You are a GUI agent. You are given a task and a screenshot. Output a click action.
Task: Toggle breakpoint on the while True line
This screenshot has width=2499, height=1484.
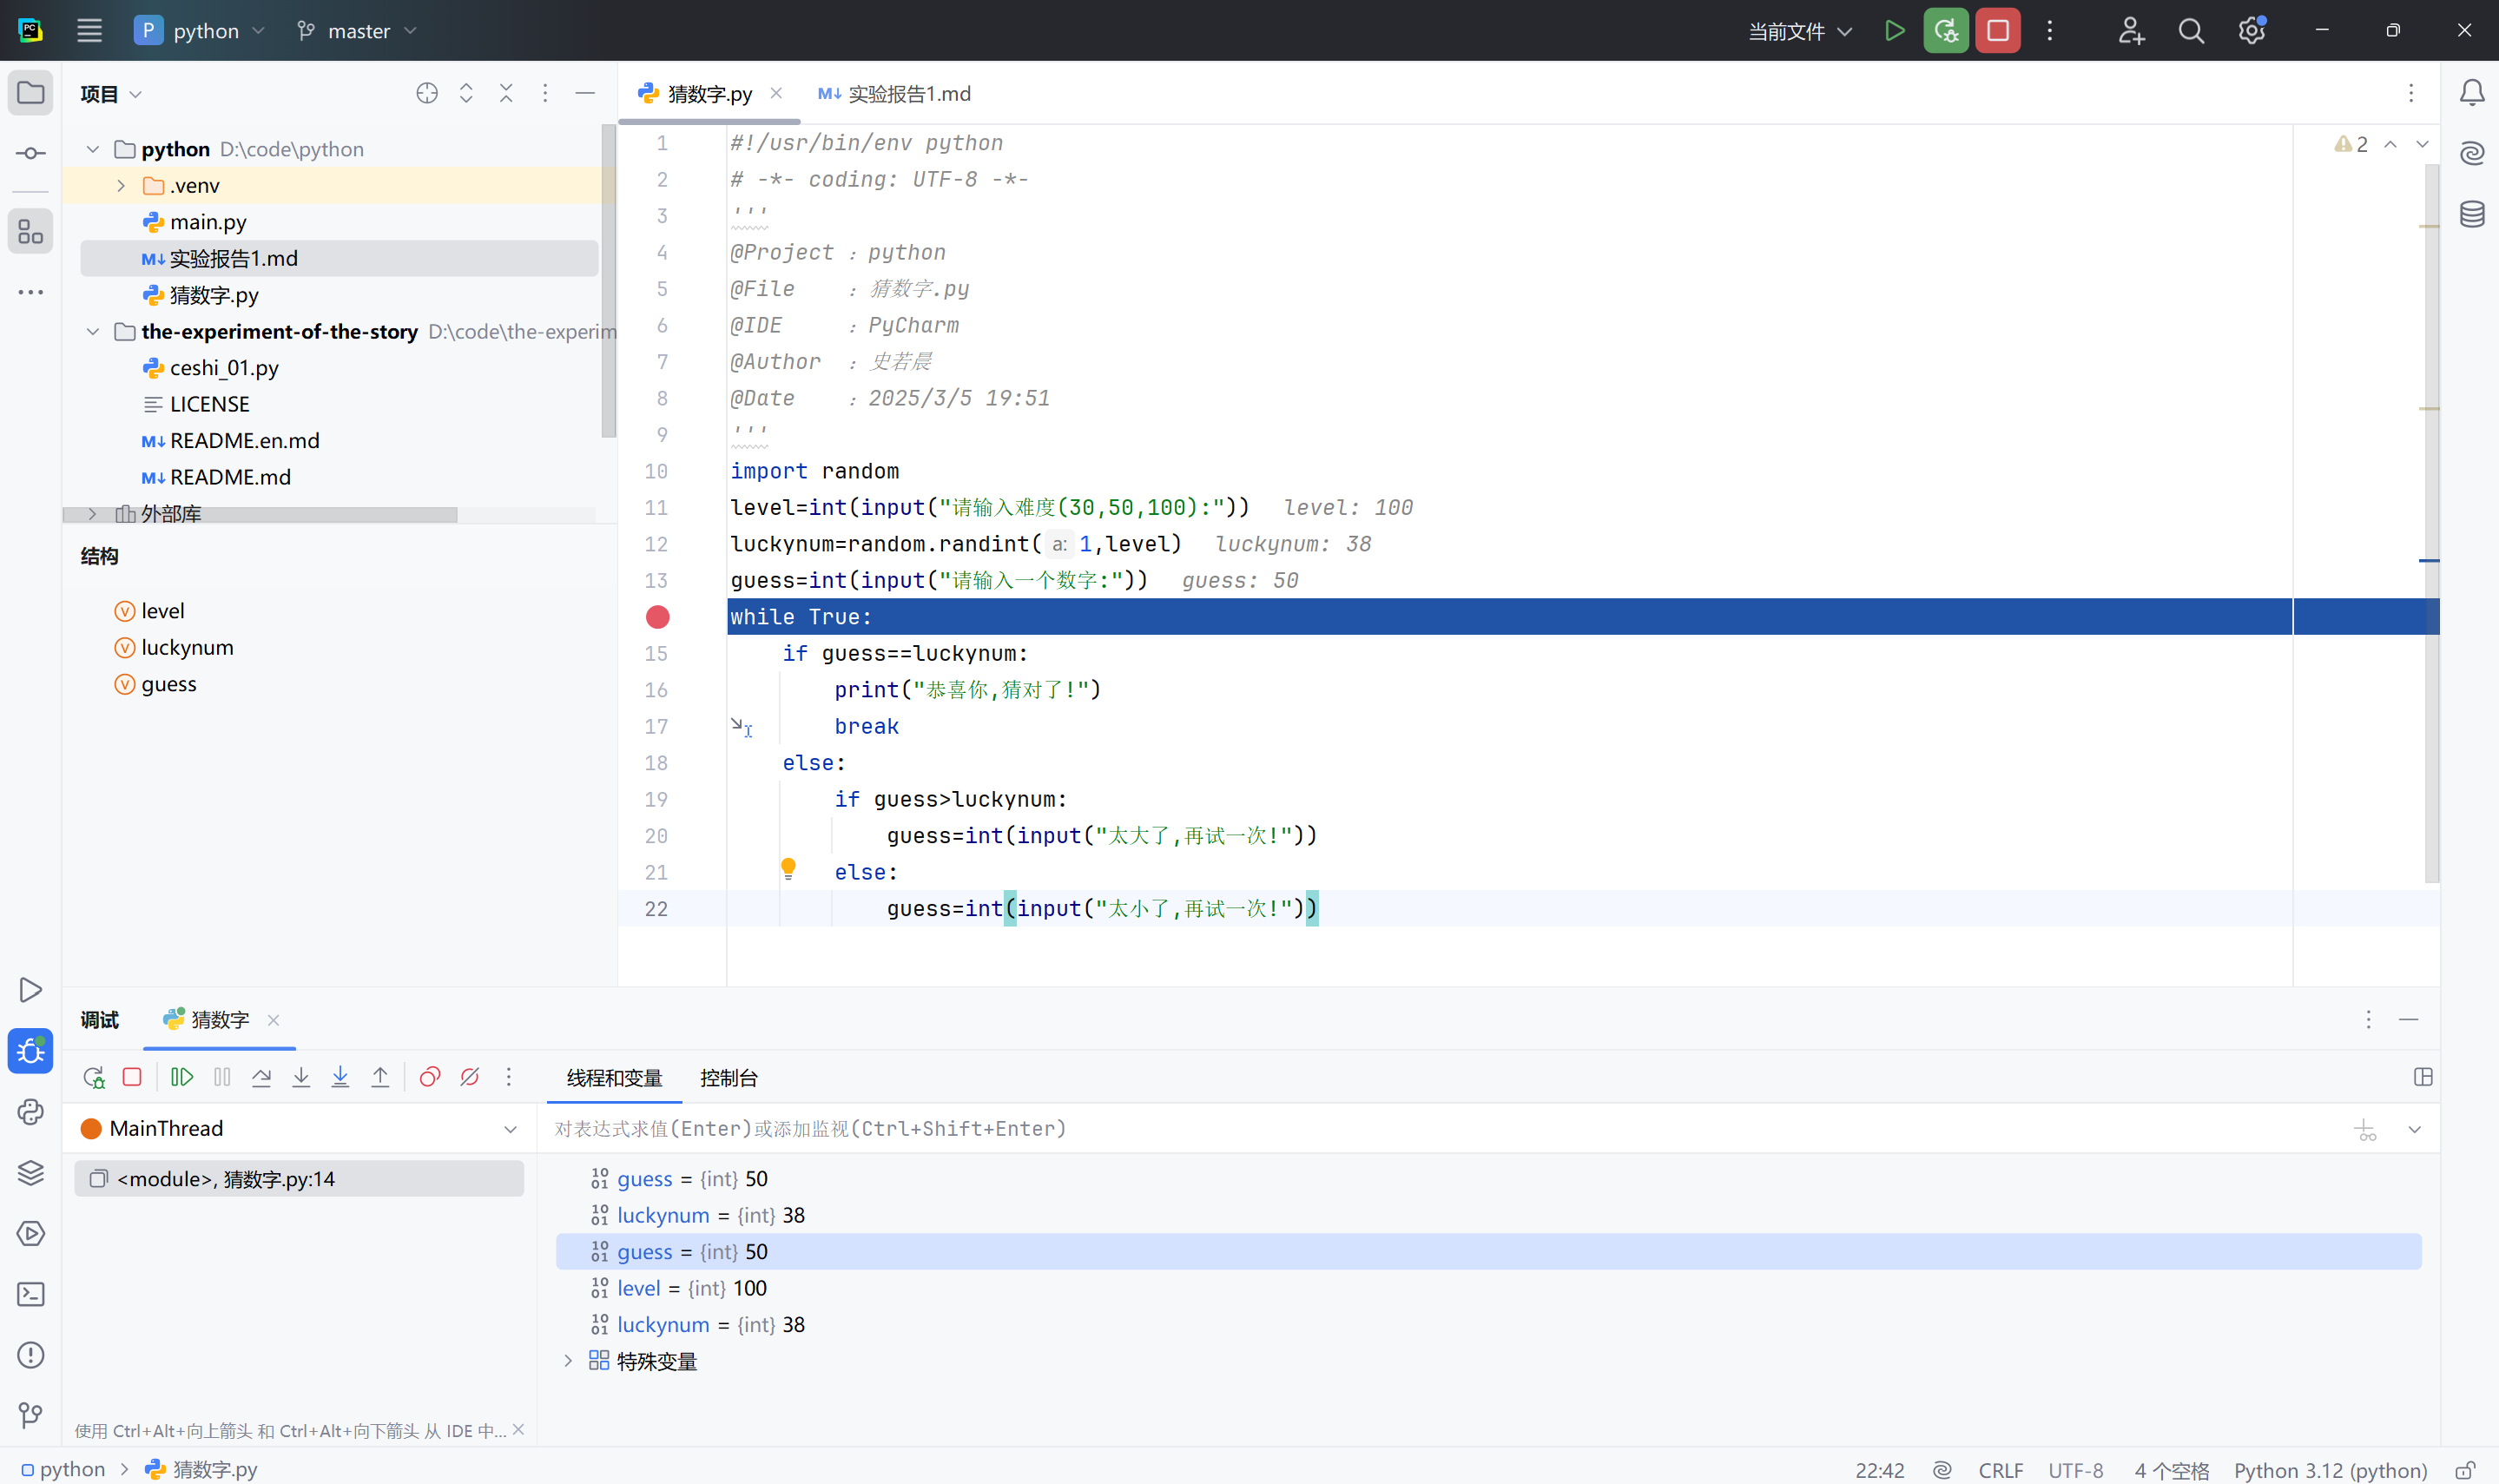pyautogui.click(x=657, y=617)
